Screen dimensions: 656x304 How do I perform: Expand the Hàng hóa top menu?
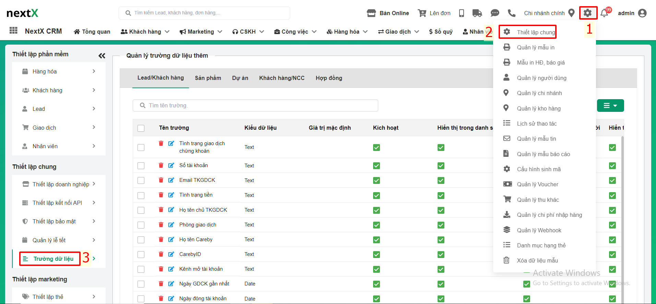click(x=347, y=32)
